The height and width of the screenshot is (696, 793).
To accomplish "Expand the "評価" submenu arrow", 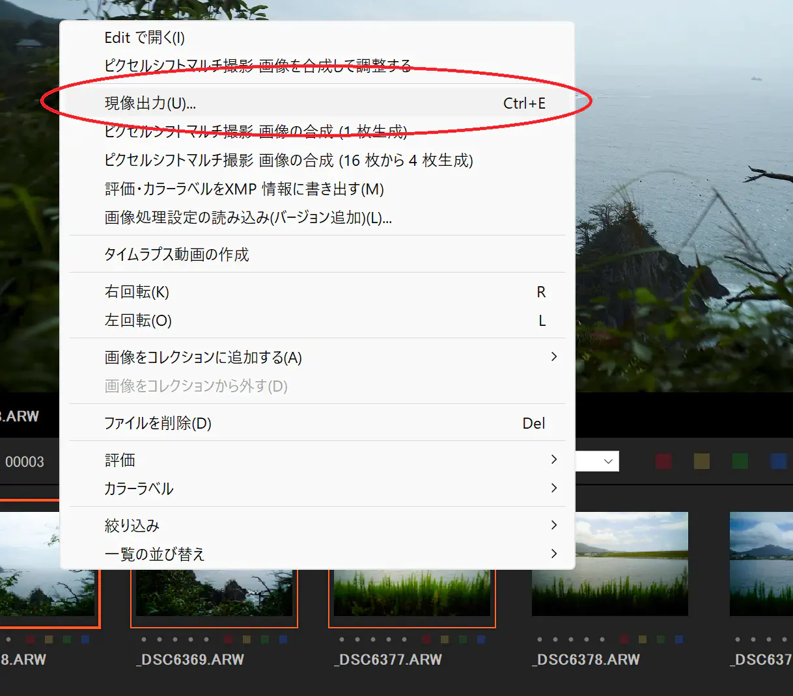I will pyautogui.click(x=554, y=459).
